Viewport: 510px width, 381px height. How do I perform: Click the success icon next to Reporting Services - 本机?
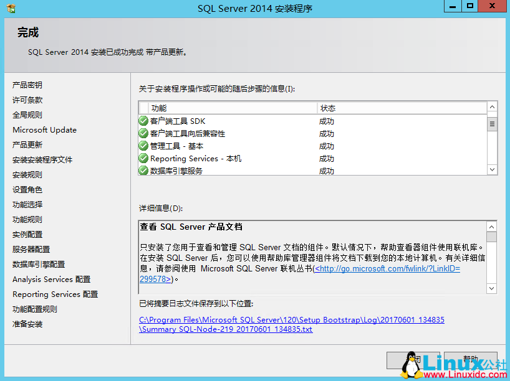point(143,158)
